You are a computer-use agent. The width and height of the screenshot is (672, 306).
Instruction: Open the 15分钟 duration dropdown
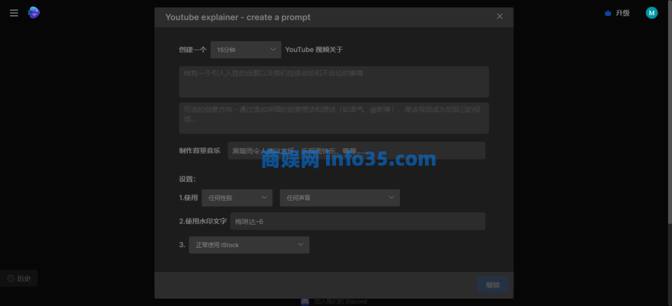coord(246,50)
